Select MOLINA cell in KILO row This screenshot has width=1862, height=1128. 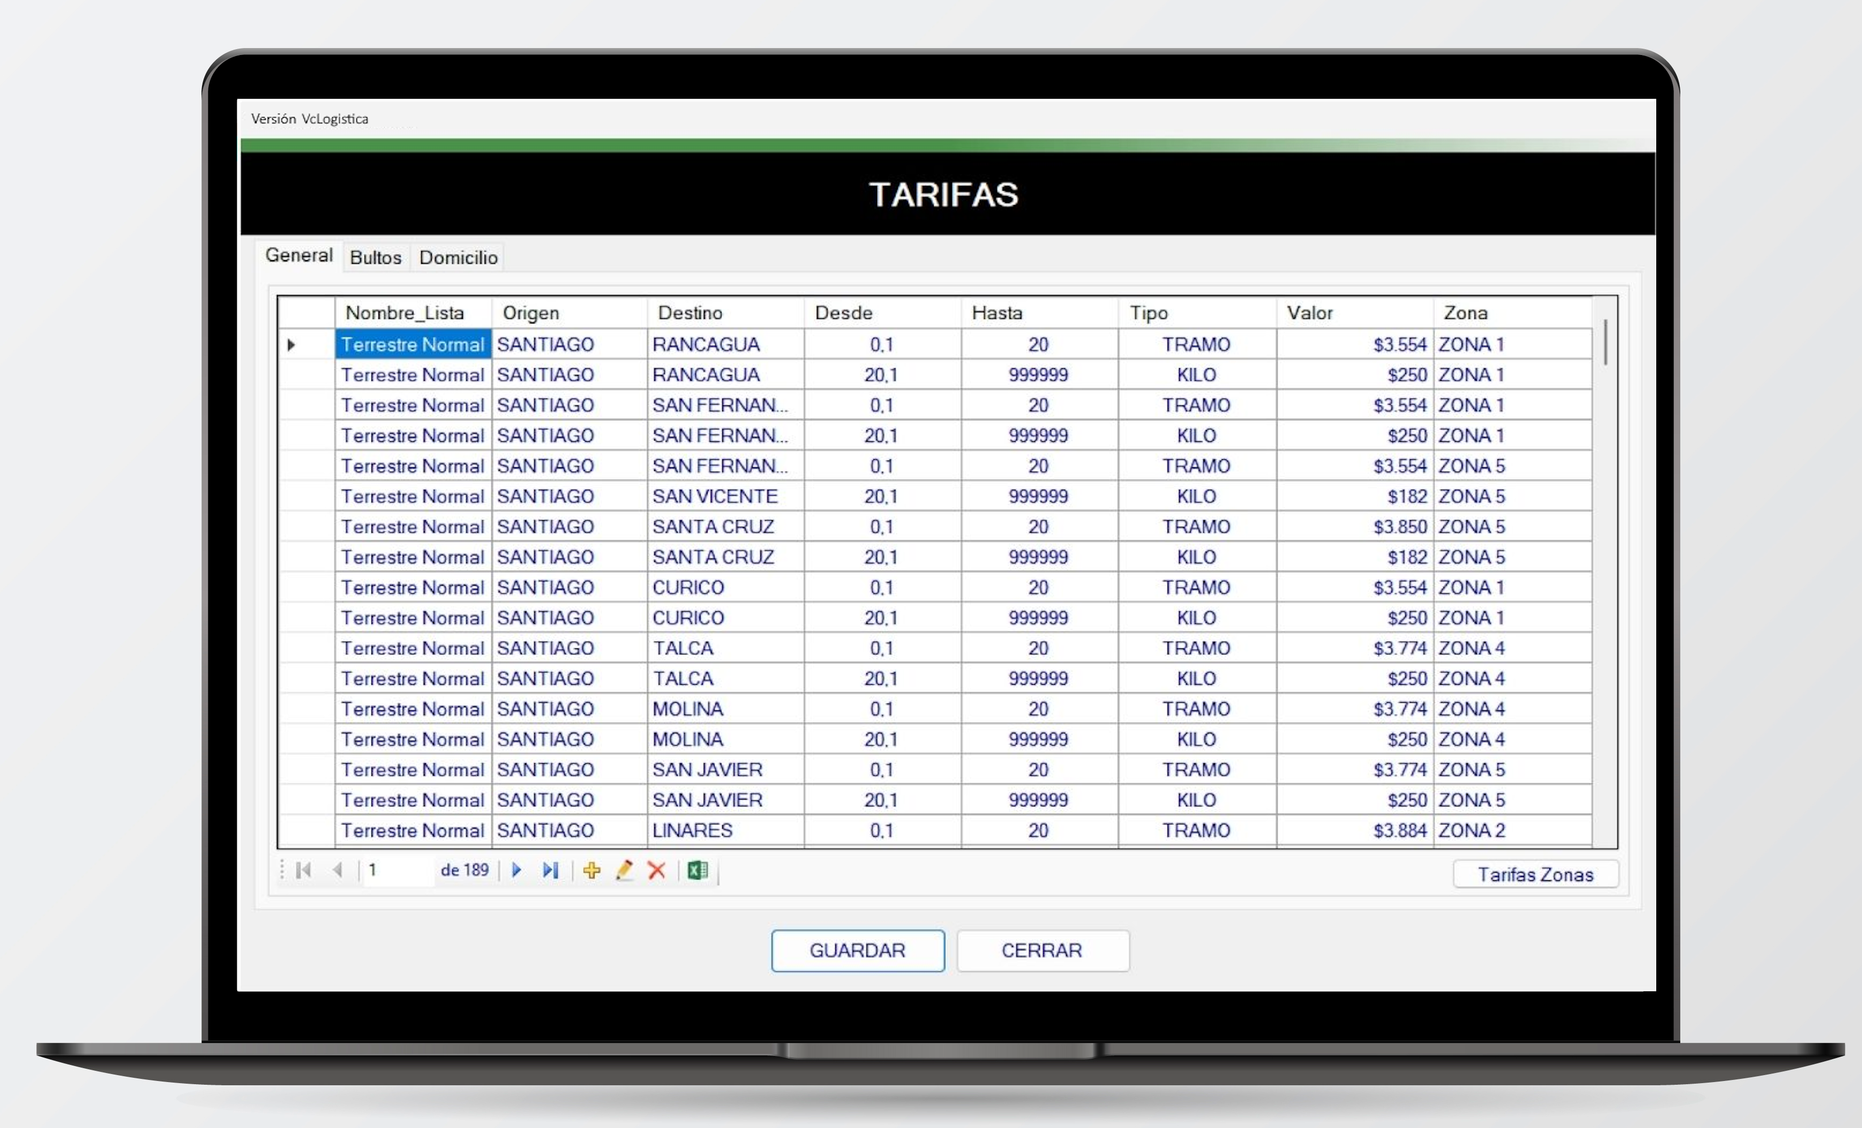[x=726, y=739]
